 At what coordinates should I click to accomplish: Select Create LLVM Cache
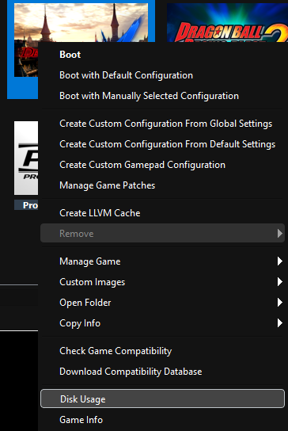(x=162, y=213)
